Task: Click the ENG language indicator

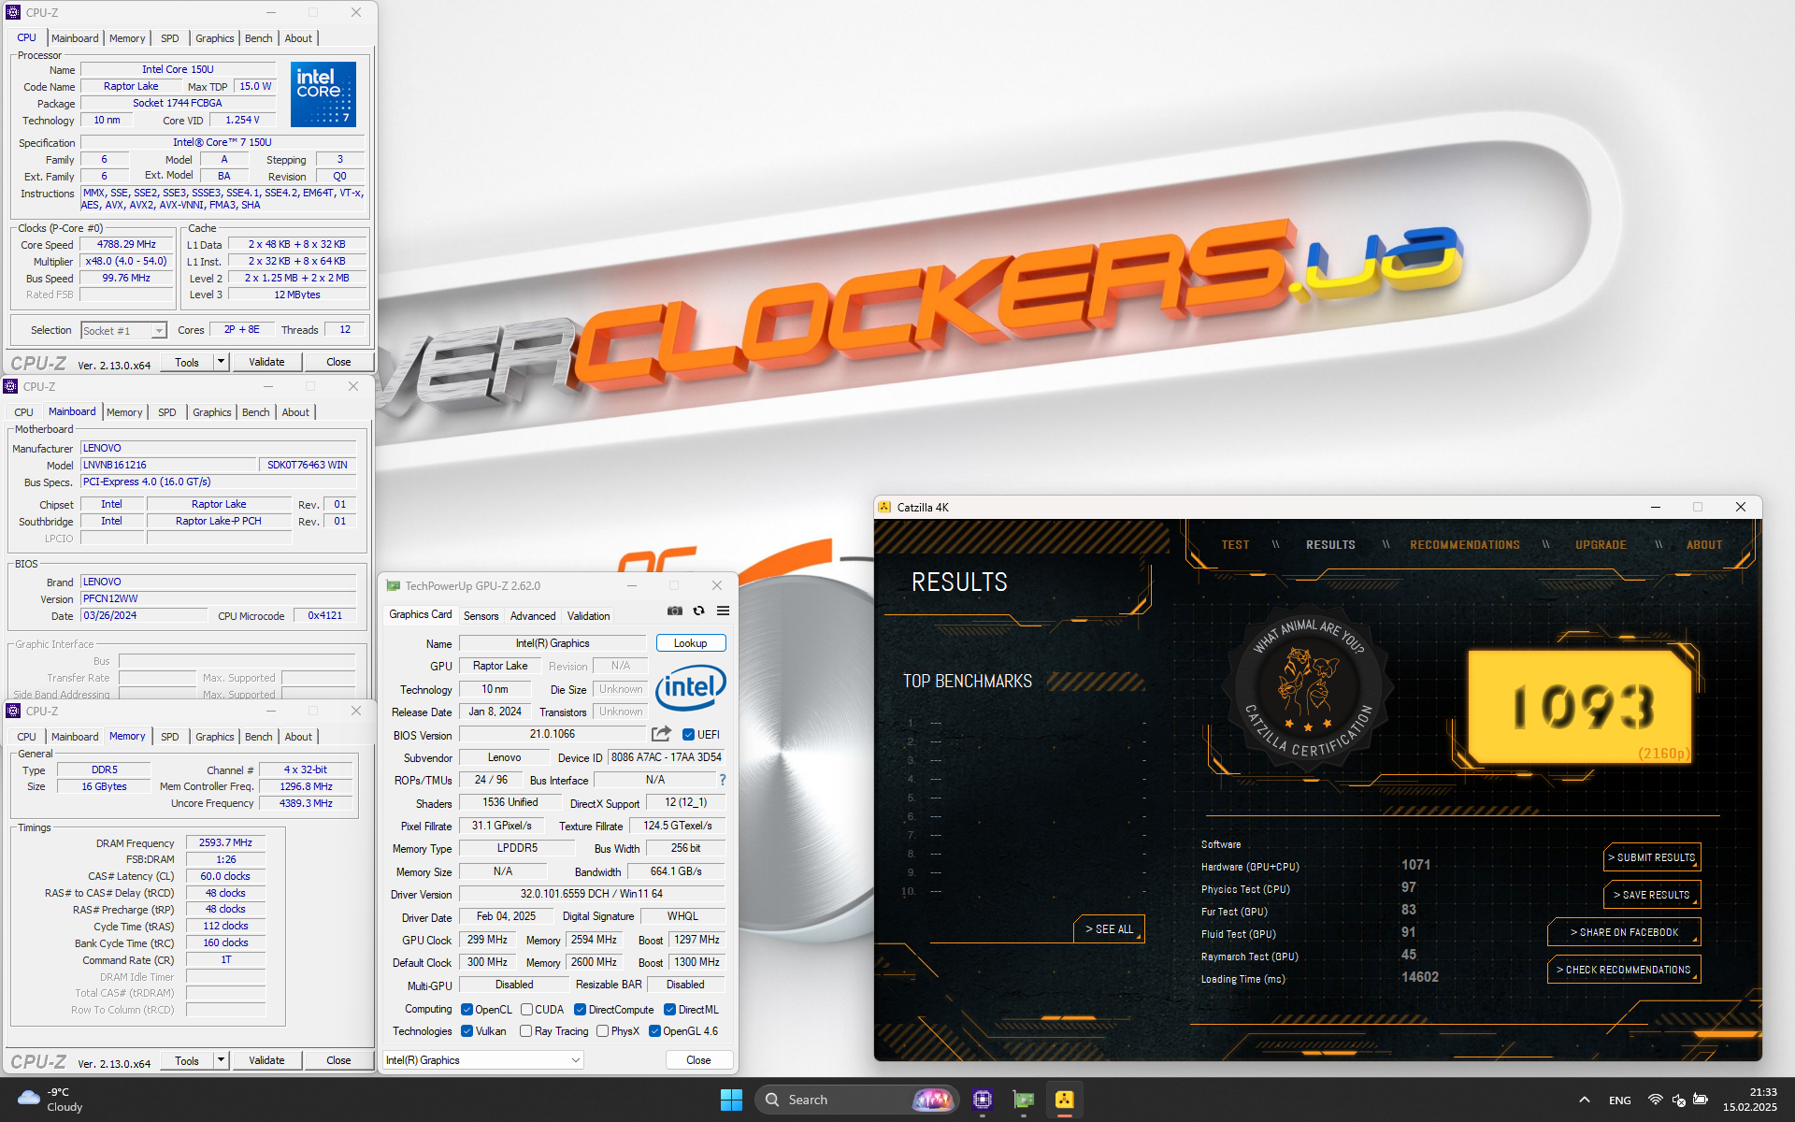Action: click(x=1620, y=1100)
